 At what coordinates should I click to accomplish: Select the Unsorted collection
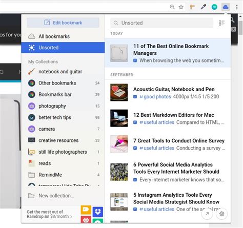(63, 48)
